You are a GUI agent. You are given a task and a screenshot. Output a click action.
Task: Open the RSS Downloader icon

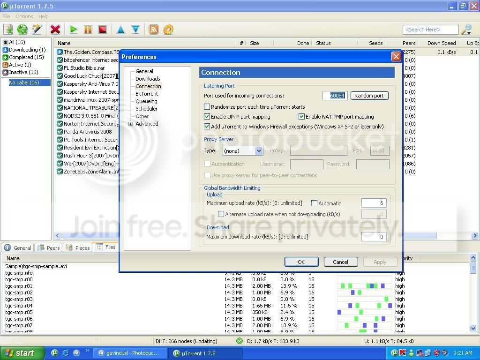(153, 30)
